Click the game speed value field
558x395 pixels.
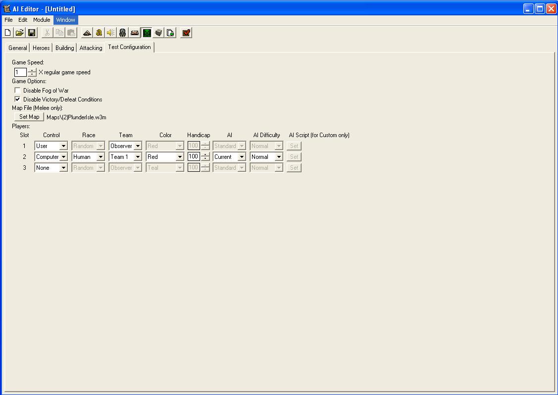click(x=20, y=72)
